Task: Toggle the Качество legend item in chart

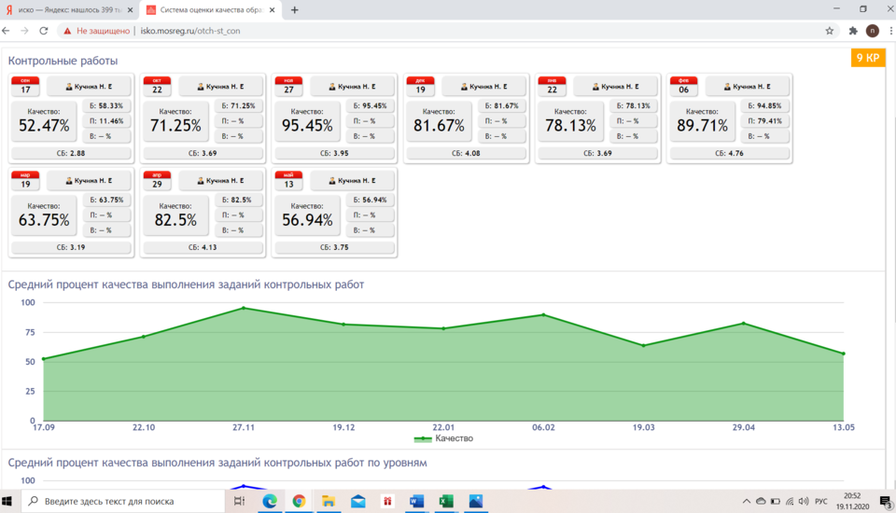Action: pos(443,438)
